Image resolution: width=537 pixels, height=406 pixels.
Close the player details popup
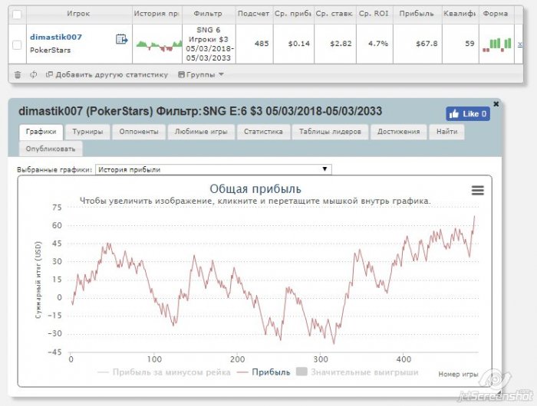(x=496, y=103)
